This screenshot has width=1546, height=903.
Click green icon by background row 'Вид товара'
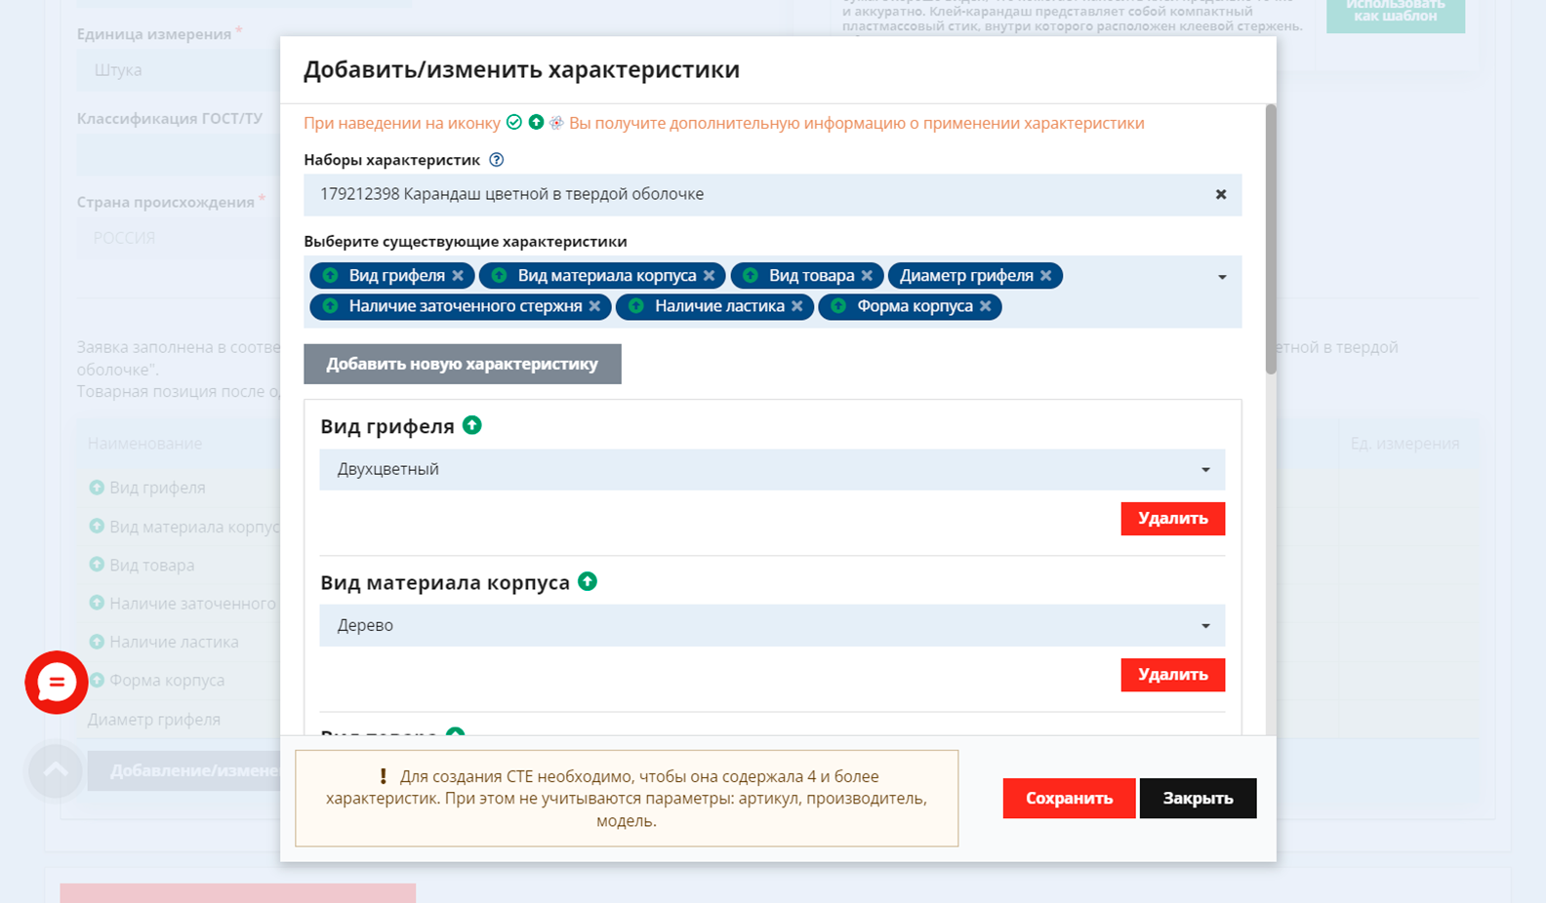point(97,564)
